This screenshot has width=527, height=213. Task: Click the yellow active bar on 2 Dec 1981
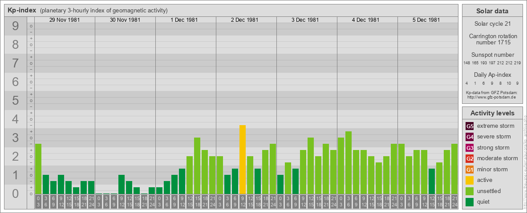click(242, 159)
